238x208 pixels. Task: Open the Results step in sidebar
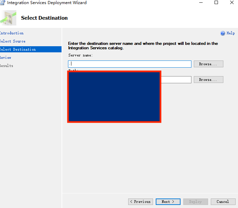point(6,66)
